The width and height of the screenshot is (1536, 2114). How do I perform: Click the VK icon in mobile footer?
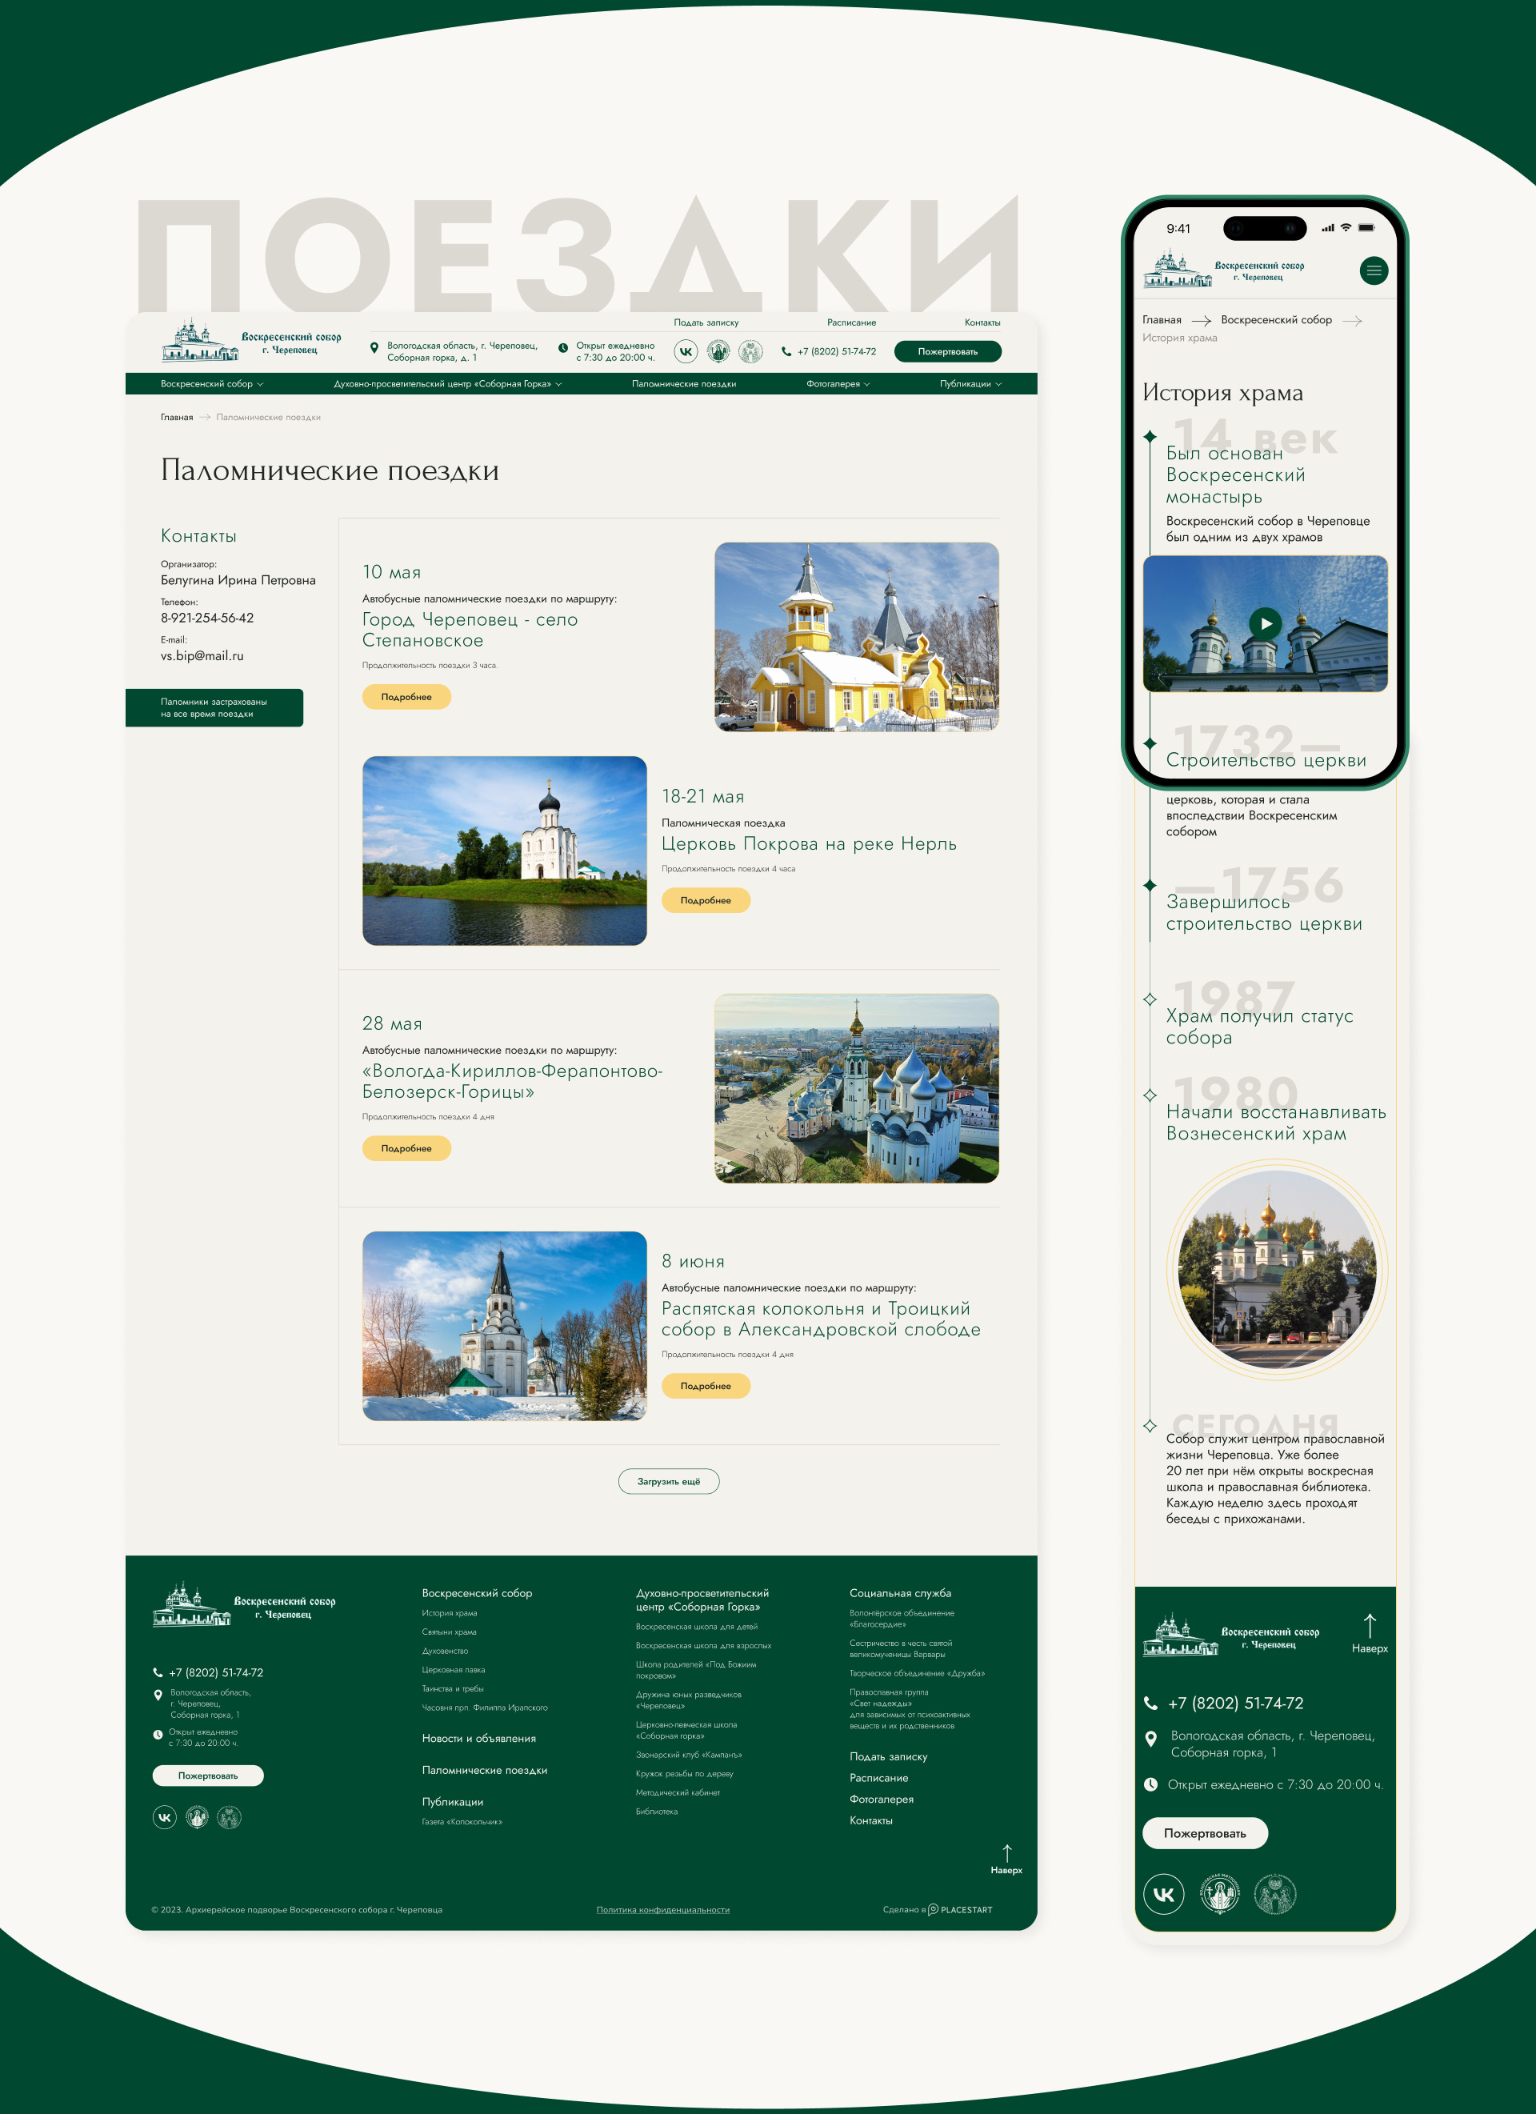click(x=1163, y=1894)
